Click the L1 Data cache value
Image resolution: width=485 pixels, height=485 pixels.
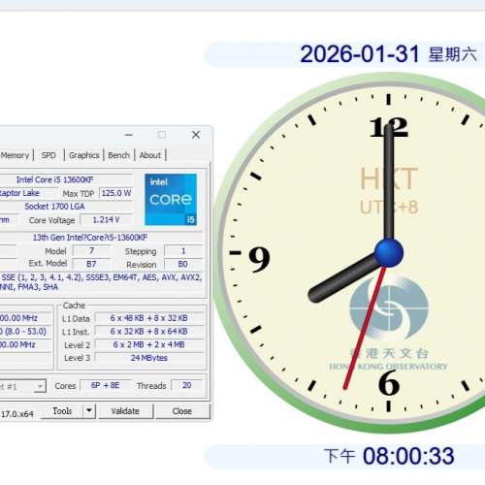coord(149,318)
